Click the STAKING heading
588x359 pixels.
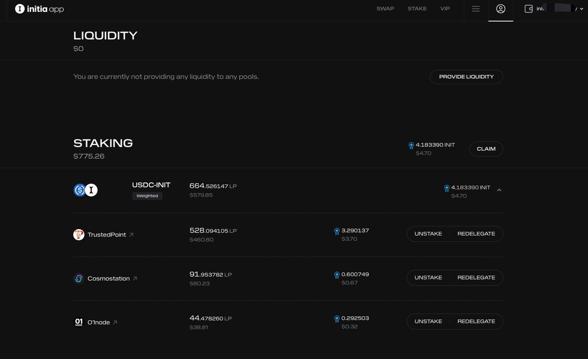(103, 143)
